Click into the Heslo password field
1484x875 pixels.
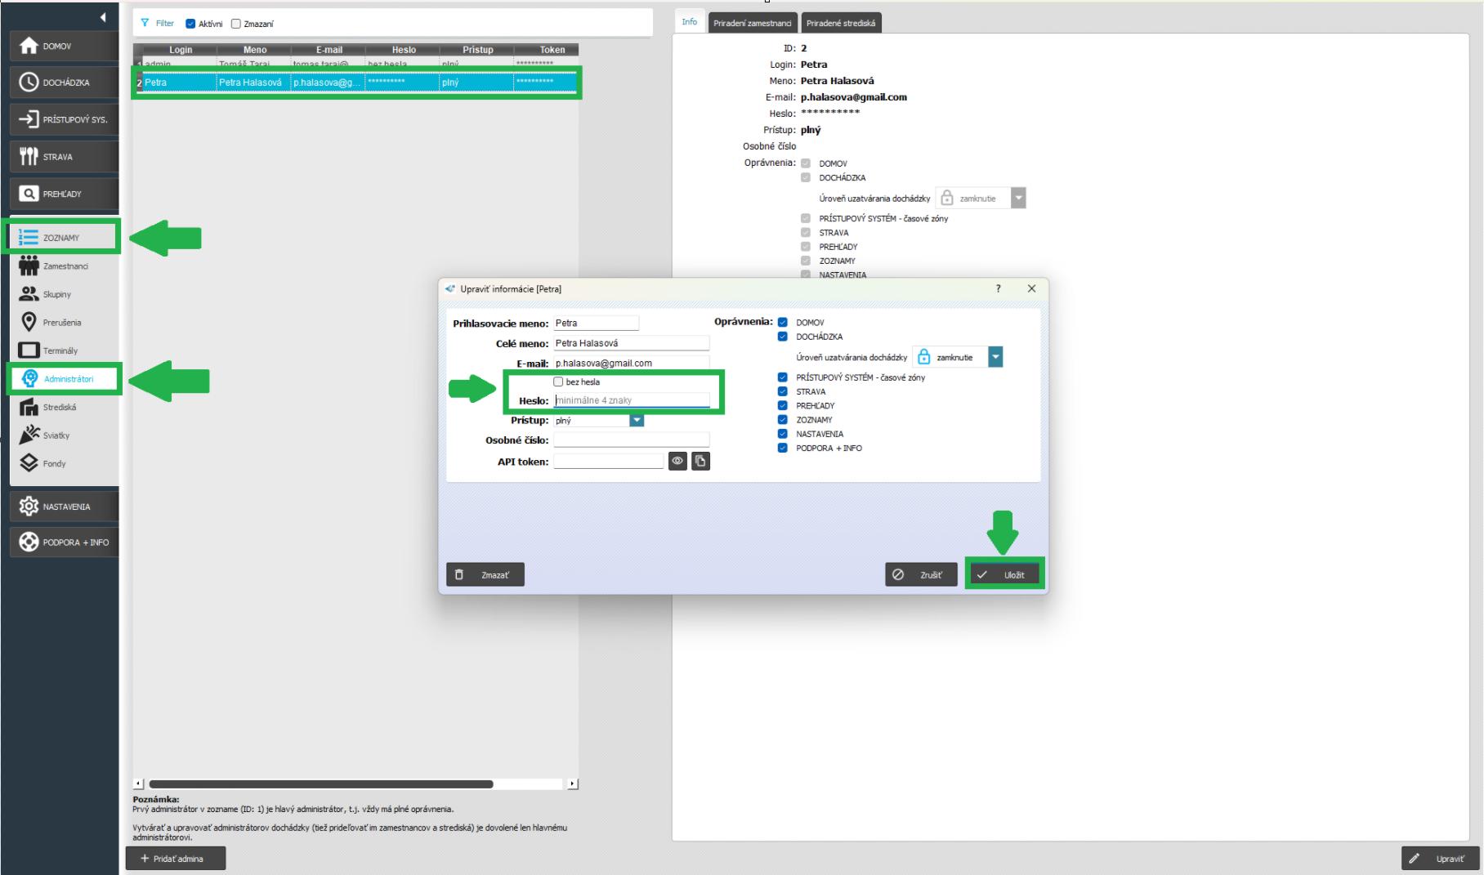coord(631,400)
